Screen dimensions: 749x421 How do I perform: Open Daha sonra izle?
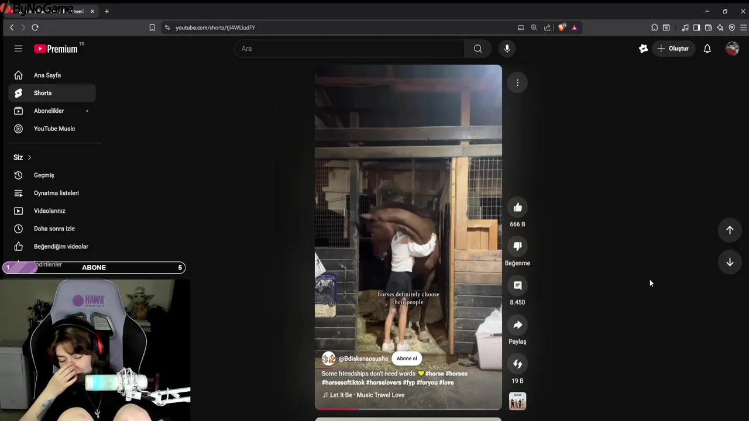coord(52,229)
